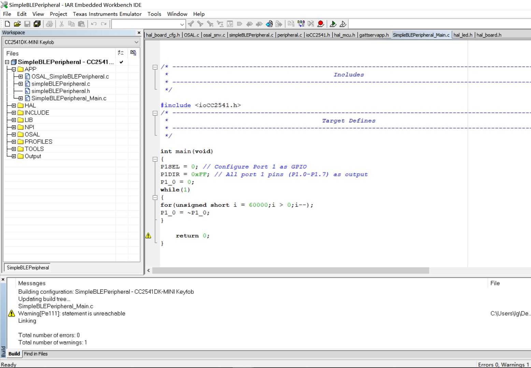
Task: Open the Find in Files messages tab
Action: (36, 354)
